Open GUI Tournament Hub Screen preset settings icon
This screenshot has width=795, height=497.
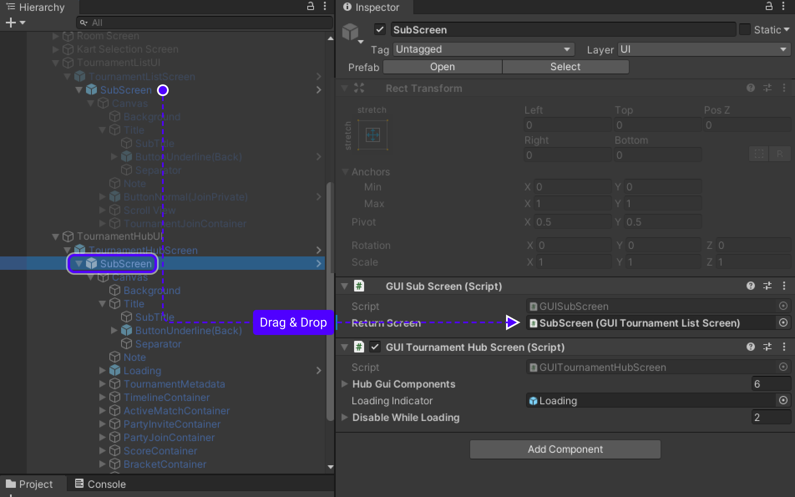767,347
